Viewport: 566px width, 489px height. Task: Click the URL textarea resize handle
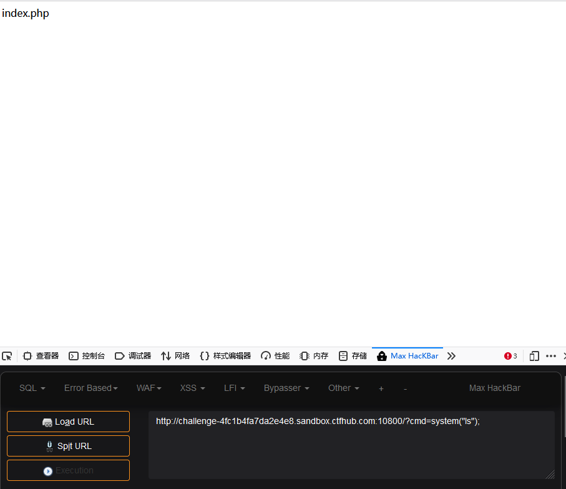click(x=550, y=475)
